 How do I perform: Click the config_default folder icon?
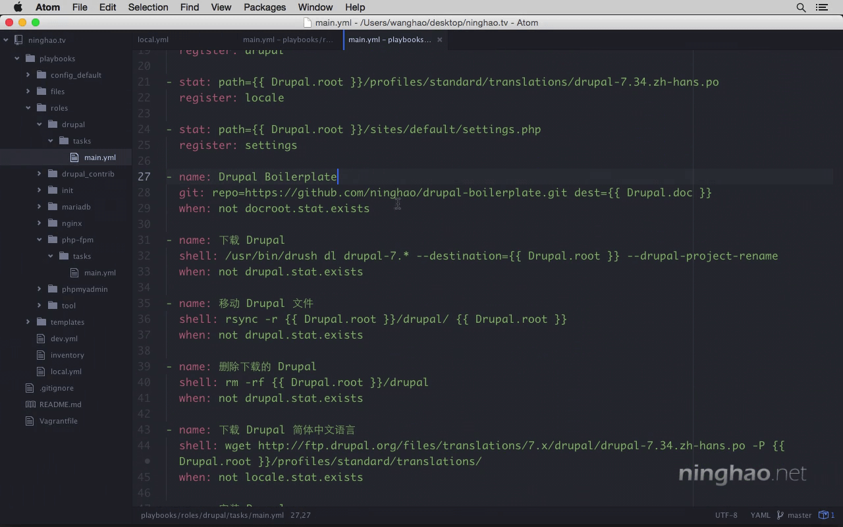click(41, 75)
